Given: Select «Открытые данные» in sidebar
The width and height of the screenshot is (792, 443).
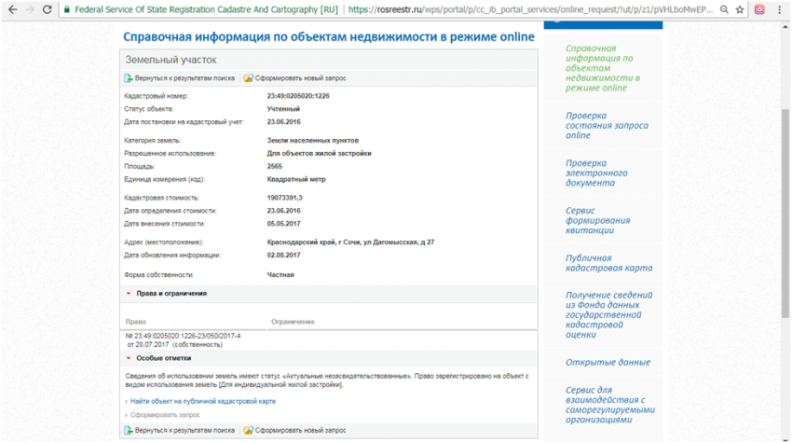Looking at the screenshot, I should tap(608, 362).
